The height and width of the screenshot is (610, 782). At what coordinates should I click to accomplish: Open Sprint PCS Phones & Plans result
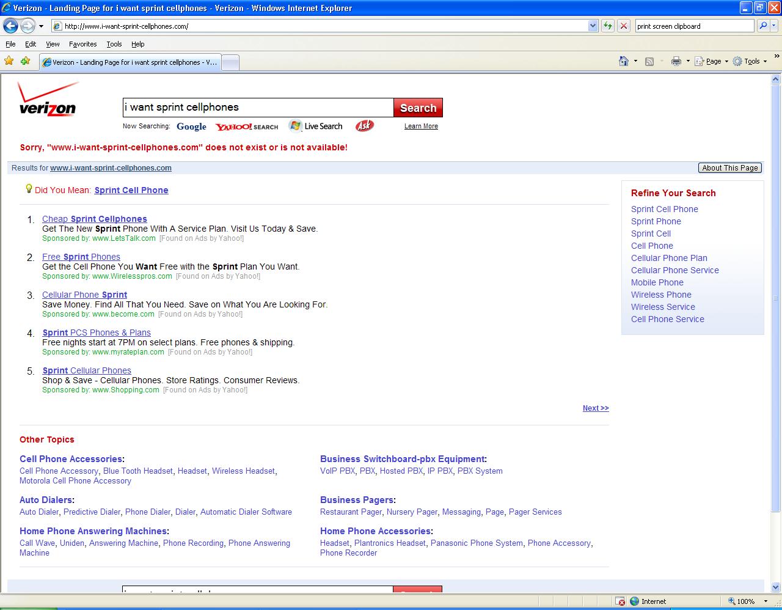[x=97, y=333]
